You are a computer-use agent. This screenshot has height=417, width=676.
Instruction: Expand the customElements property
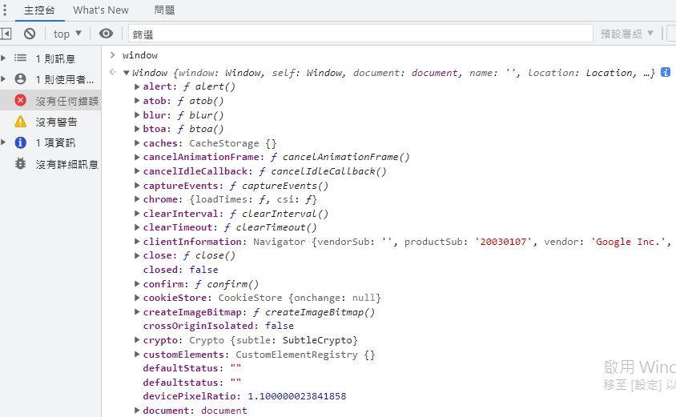[x=137, y=355]
